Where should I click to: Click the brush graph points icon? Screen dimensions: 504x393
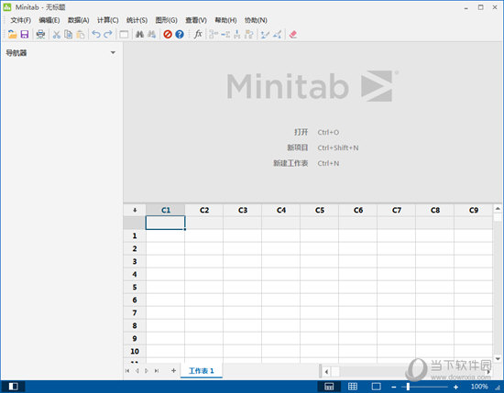pyautogui.click(x=265, y=34)
